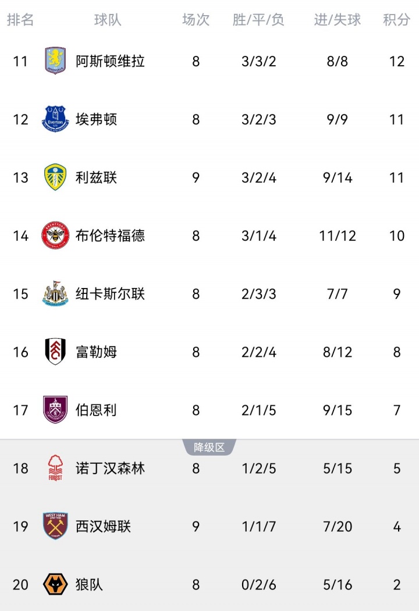The width and height of the screenshot is (419, 611).
Task: Tap the Fulham club badge
Action: [55, 352]
